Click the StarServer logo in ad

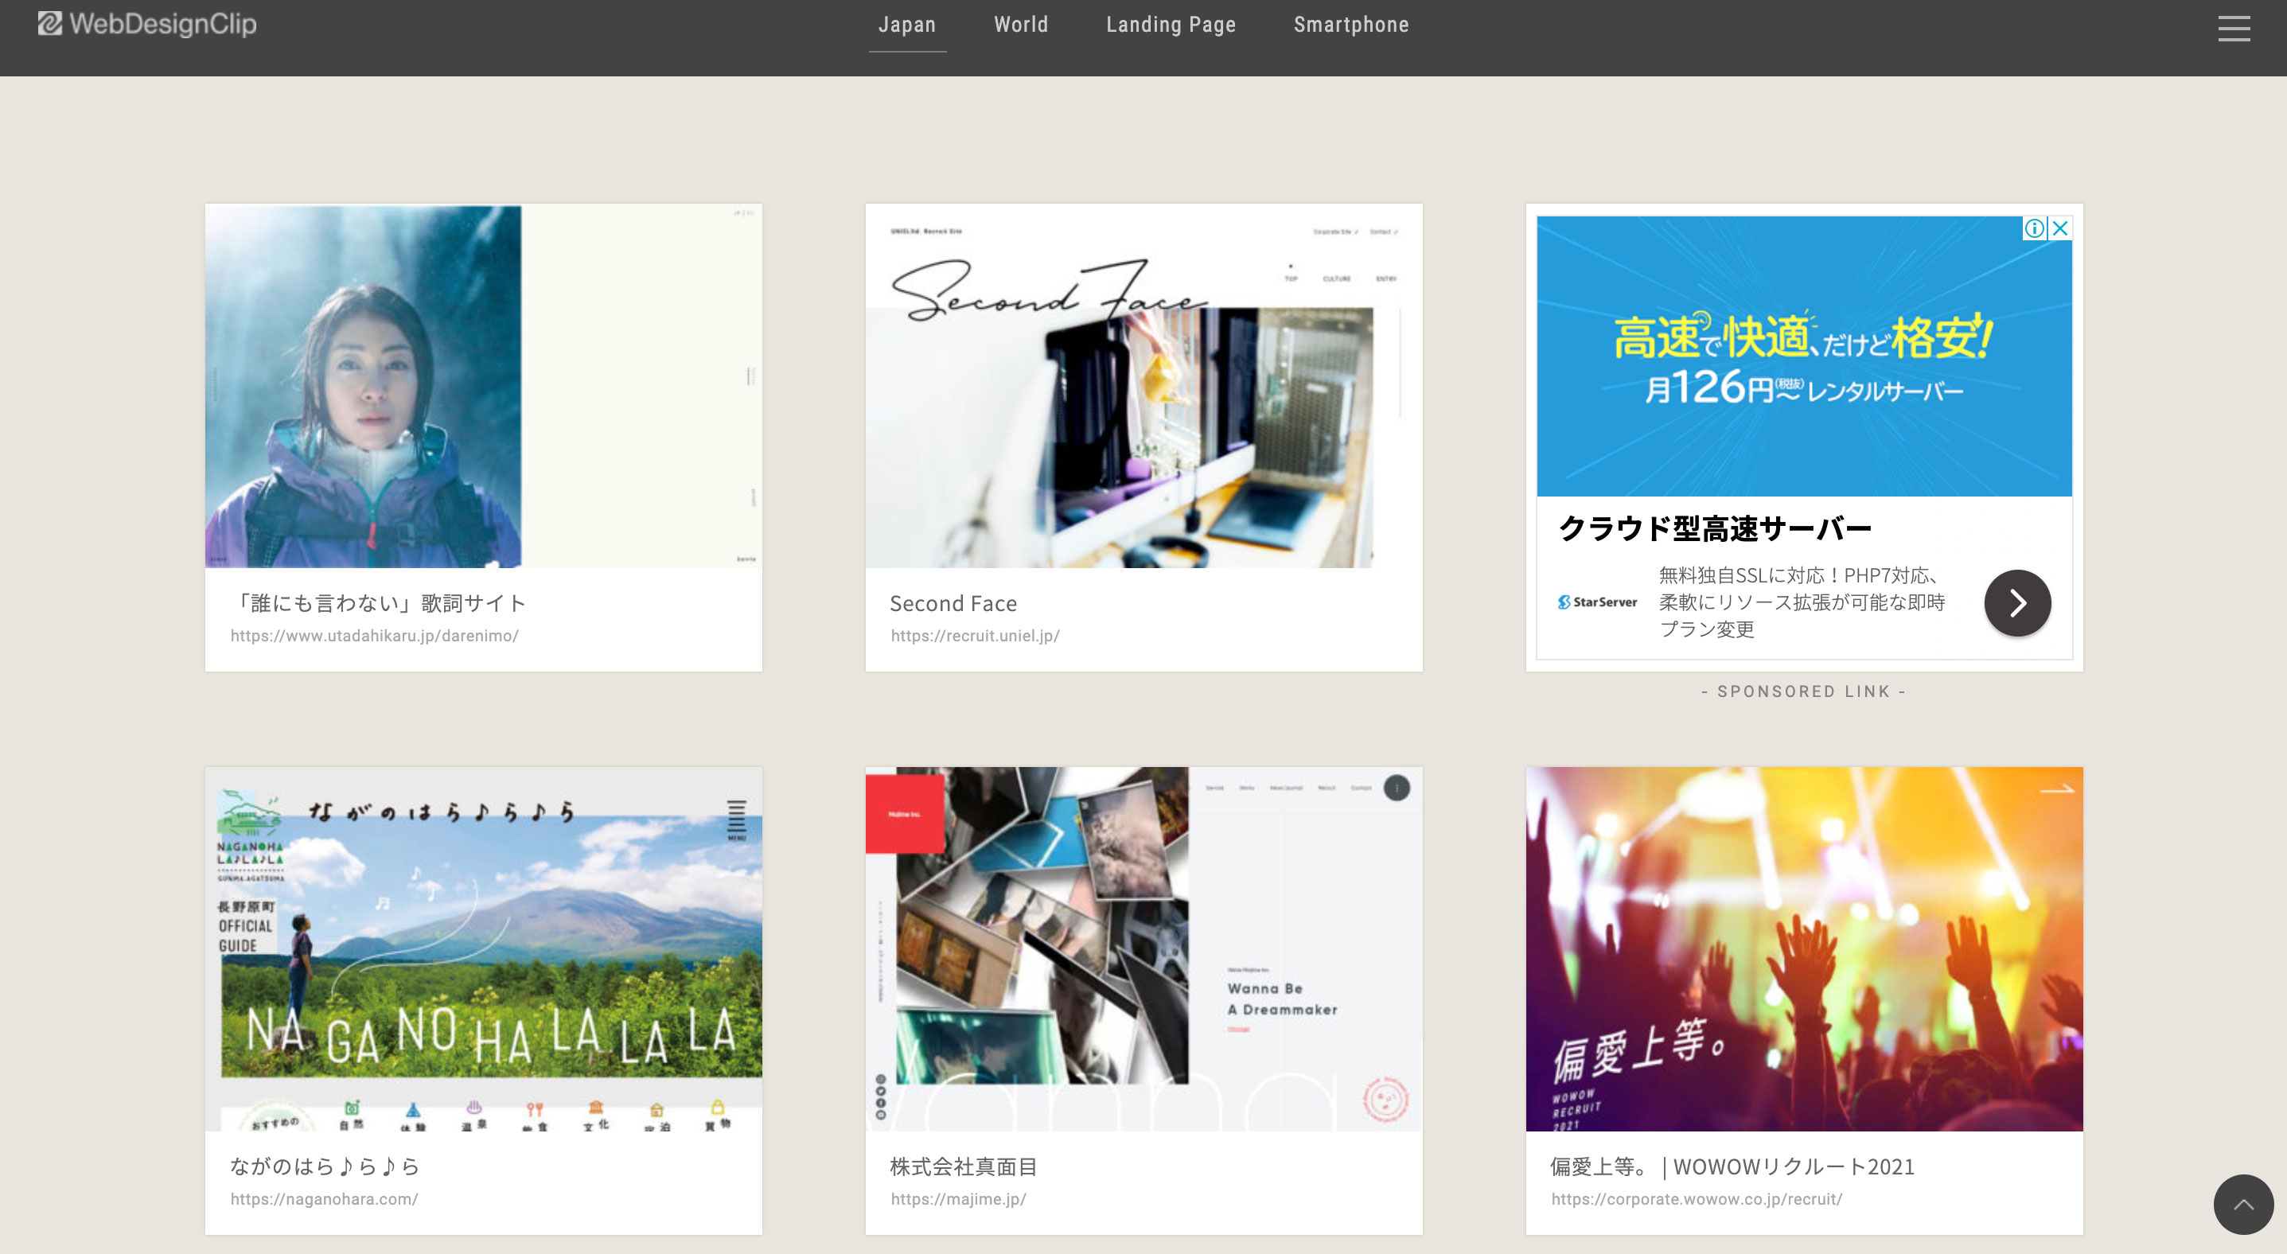click(x=1597, y=602)
